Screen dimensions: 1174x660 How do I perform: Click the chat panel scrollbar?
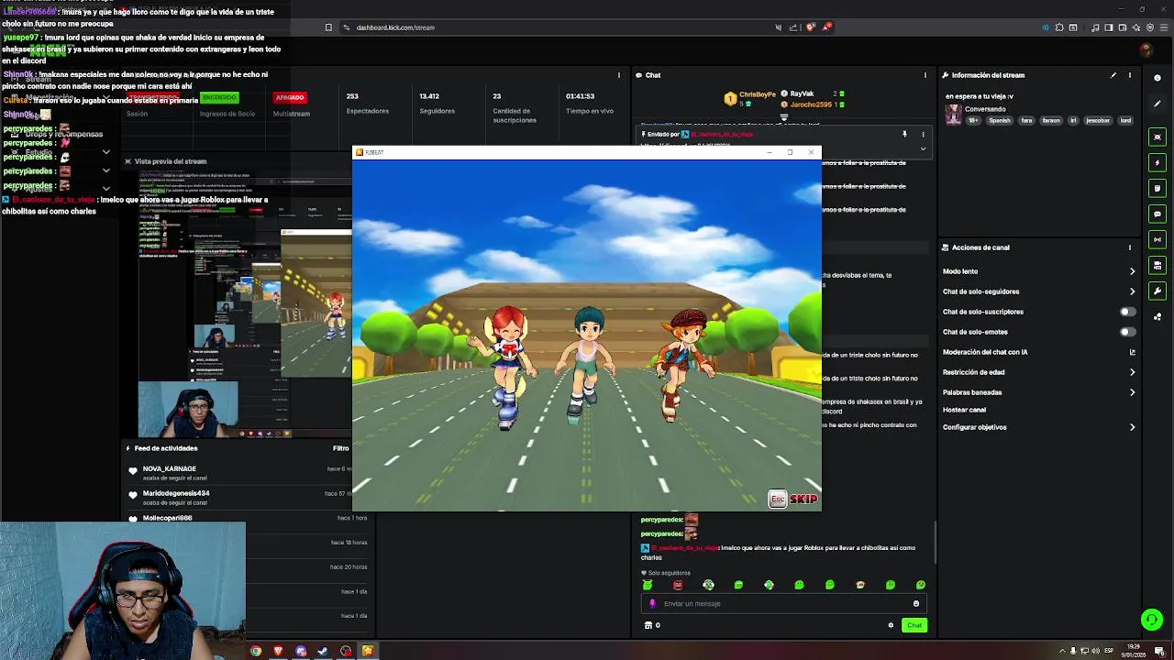pos(935,543)
